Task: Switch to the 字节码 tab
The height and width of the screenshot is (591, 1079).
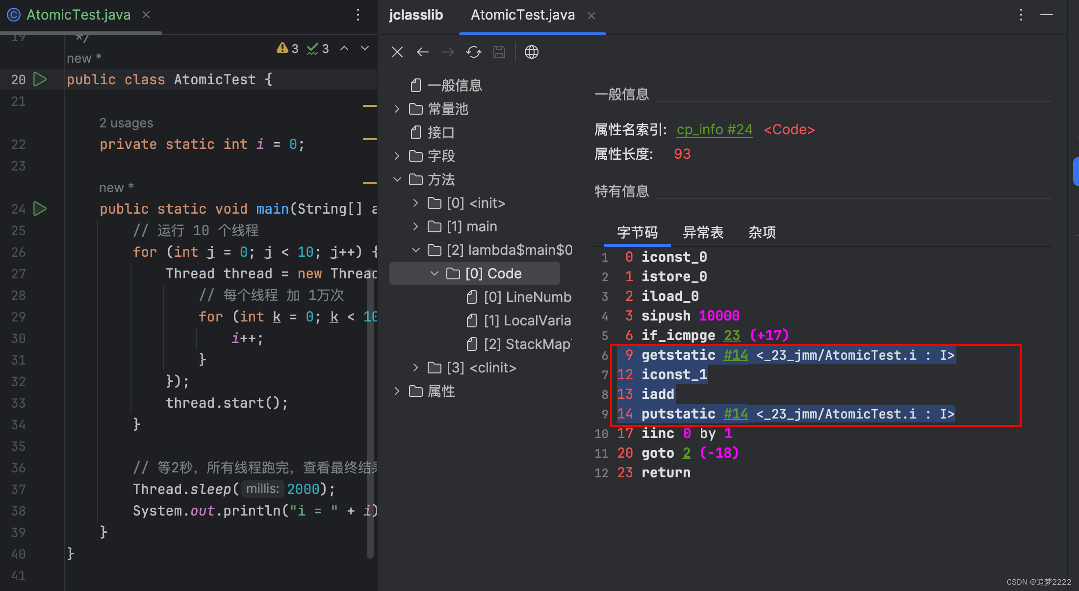Action: (x=637, y=232)
